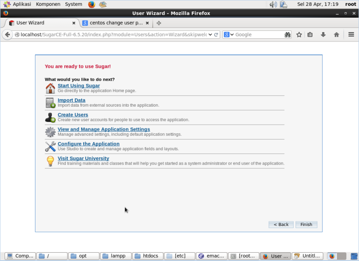Click the Sugar University lightbulb icon

pos(50,161)
